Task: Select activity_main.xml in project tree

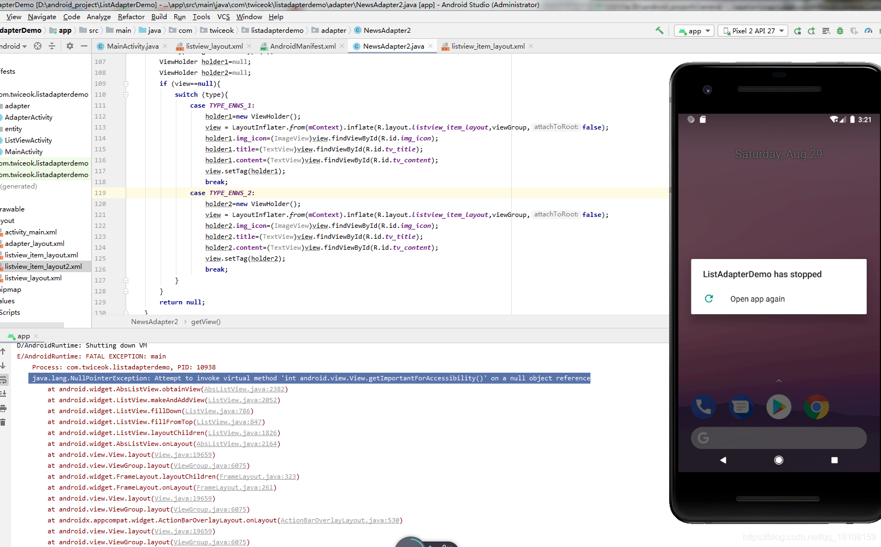Action: 31,232
